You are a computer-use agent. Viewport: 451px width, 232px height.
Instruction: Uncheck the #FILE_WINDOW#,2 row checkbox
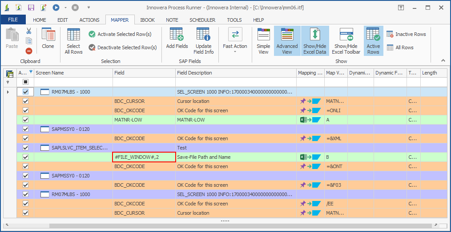[x=25, y=157]
